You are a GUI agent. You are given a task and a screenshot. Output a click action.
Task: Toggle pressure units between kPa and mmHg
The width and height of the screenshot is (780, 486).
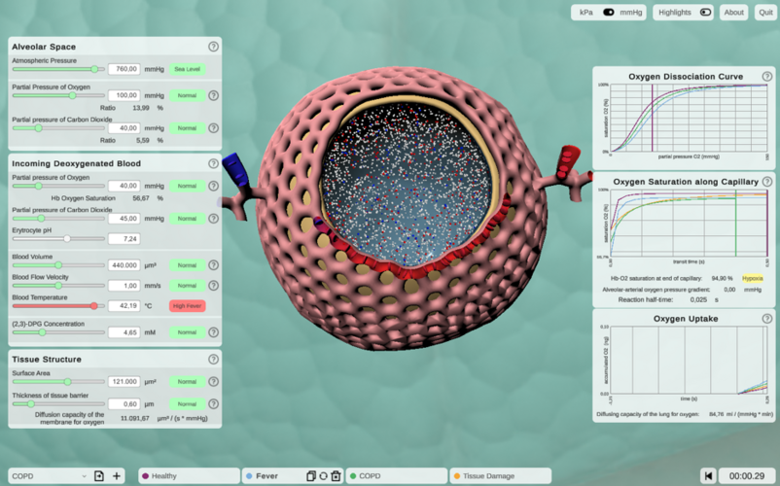[609, 13]
